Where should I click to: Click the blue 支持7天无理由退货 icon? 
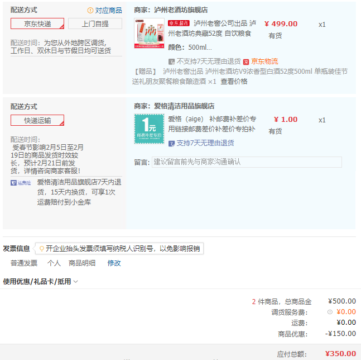click(172, 143)
